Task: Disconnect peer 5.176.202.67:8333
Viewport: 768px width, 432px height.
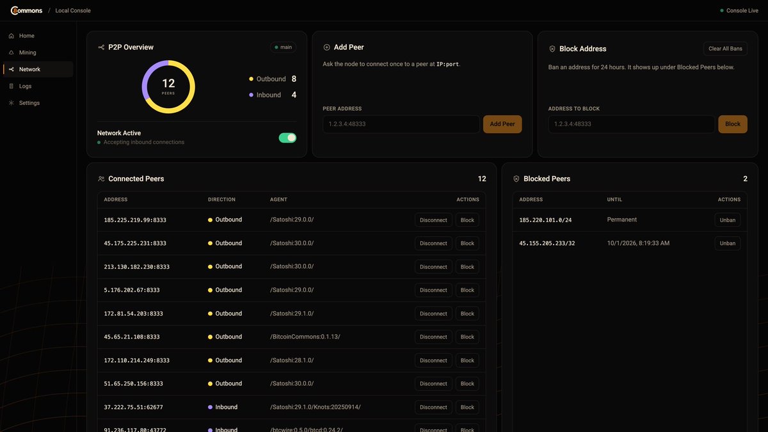Action: [433, 290]
